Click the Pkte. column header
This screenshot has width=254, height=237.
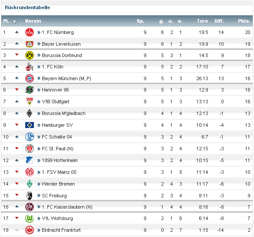(x=244, y=21)
